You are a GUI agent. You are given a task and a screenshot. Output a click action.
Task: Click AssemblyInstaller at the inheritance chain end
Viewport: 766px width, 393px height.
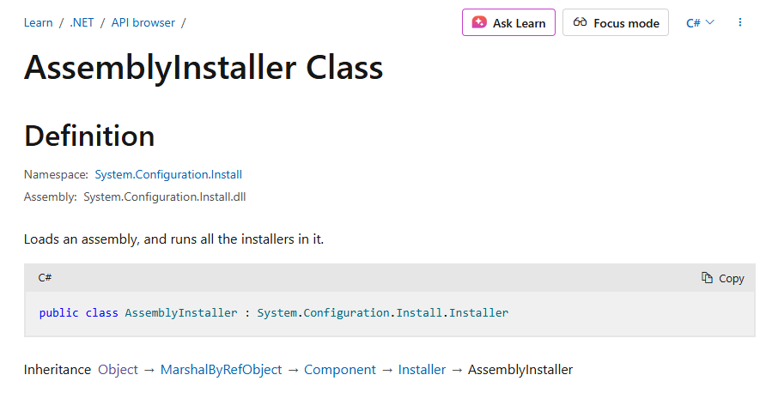tap(520, 370)
